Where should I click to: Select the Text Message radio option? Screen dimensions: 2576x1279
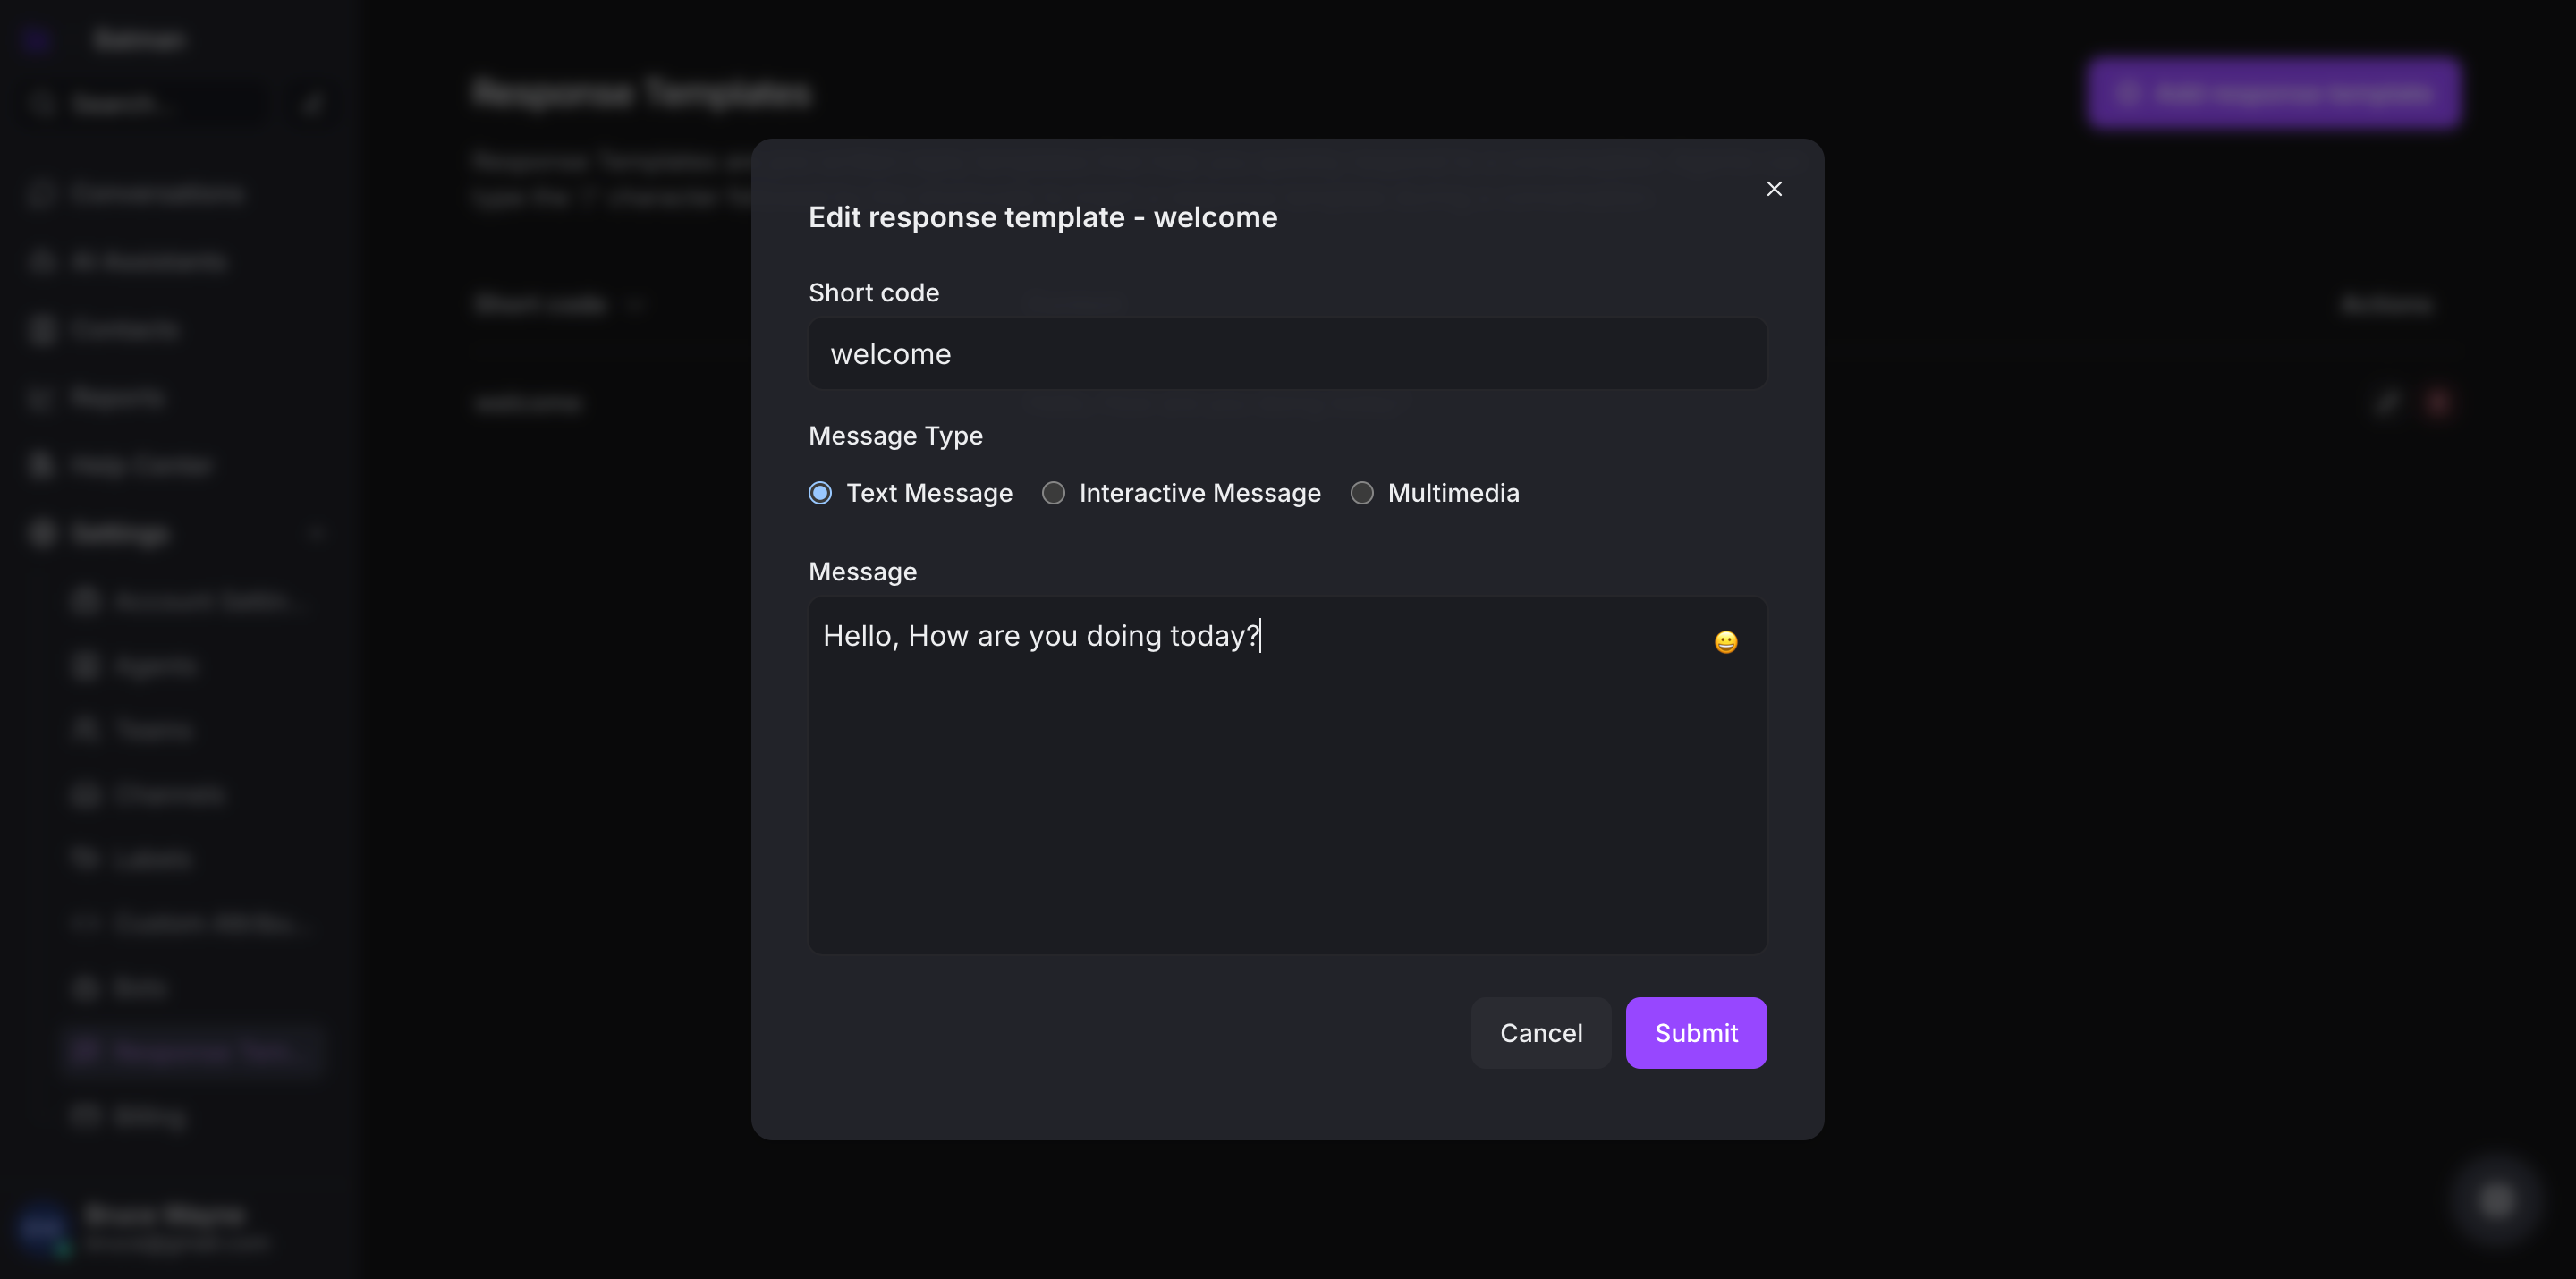820,493
